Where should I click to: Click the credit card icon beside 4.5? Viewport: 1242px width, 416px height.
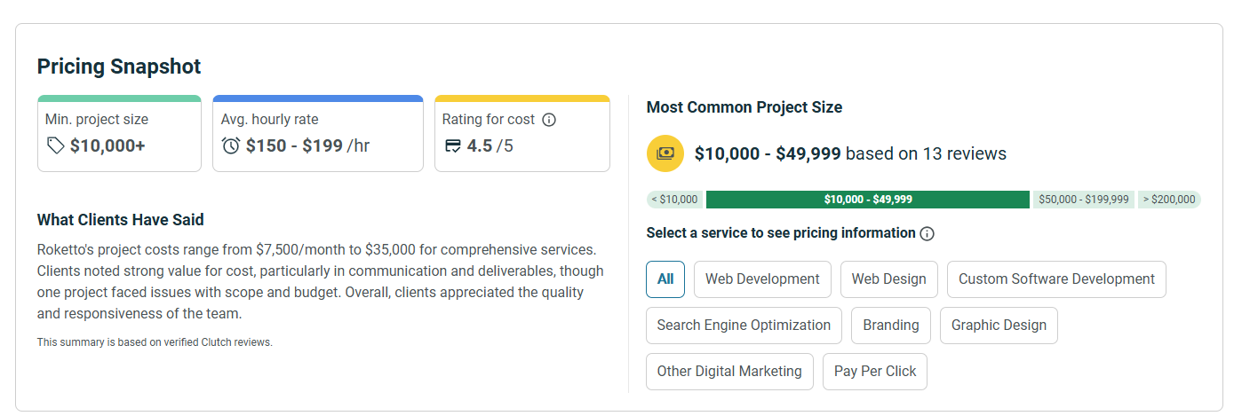click(452, 145)
